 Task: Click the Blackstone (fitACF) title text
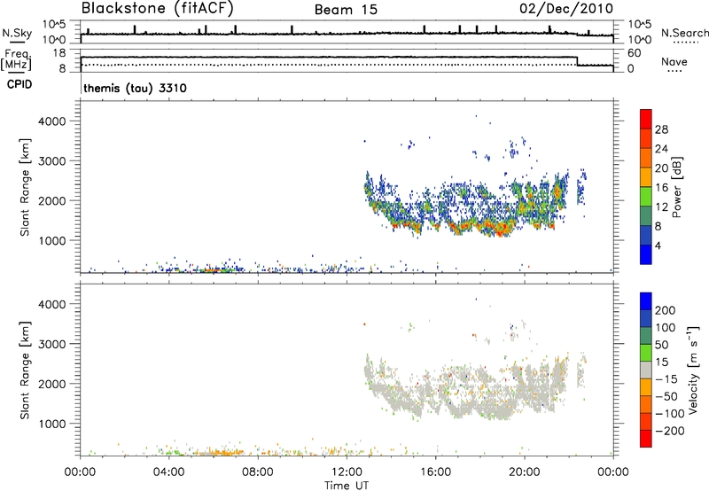(158, 9)
